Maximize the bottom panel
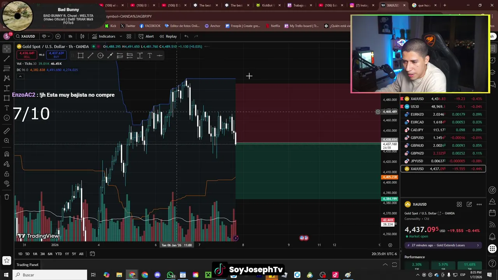The image size is (498, 280). click(395, 265)
